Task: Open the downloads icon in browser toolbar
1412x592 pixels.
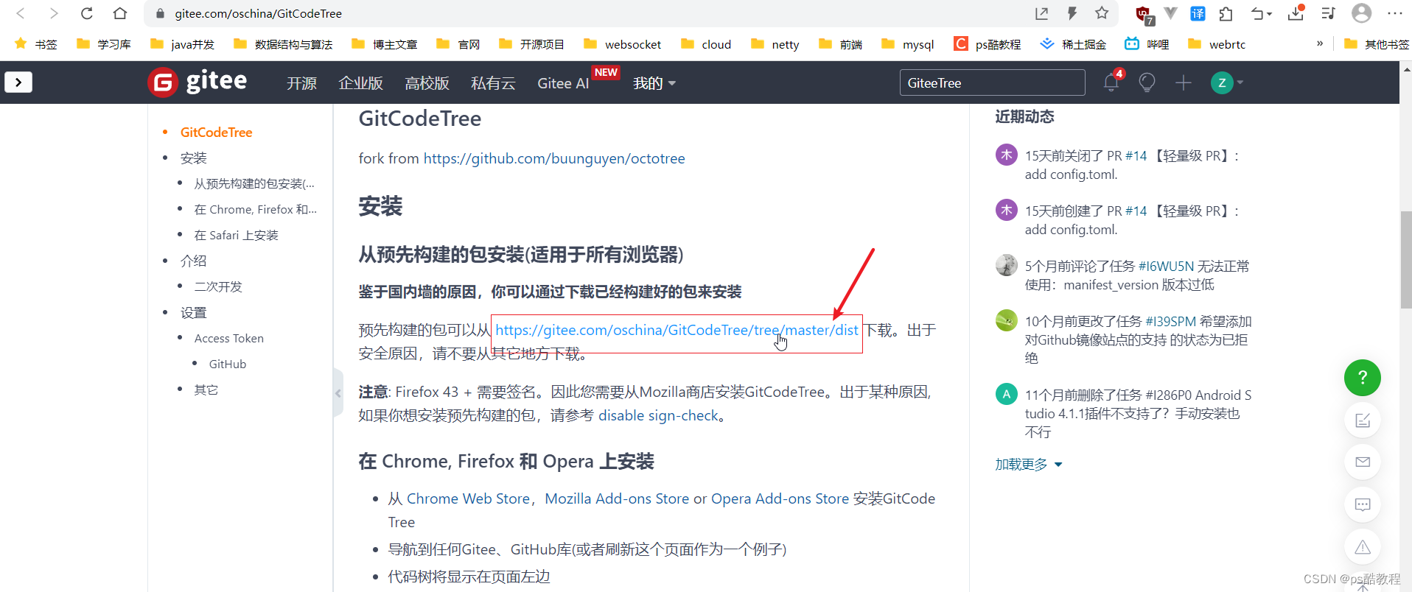Action: tap(1296, 13)
